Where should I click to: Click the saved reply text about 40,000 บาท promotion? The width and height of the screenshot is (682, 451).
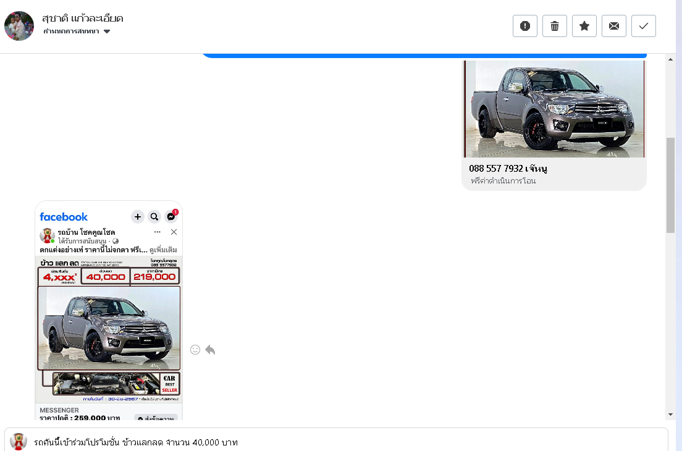[x=136, y=442]
